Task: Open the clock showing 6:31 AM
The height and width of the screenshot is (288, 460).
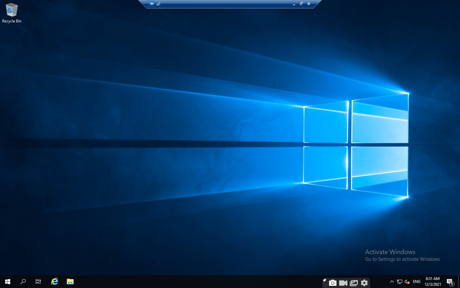Action: pos(433,282)
